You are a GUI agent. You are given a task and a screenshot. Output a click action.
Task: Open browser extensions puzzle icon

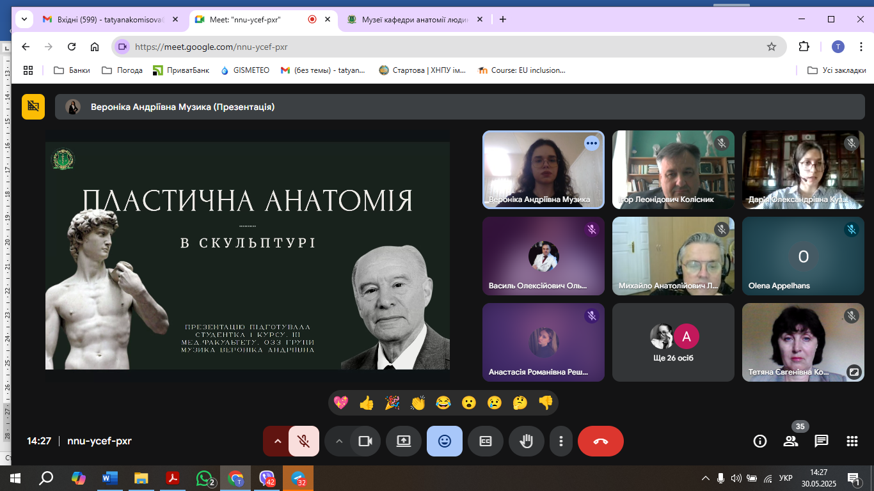point(804,47)
